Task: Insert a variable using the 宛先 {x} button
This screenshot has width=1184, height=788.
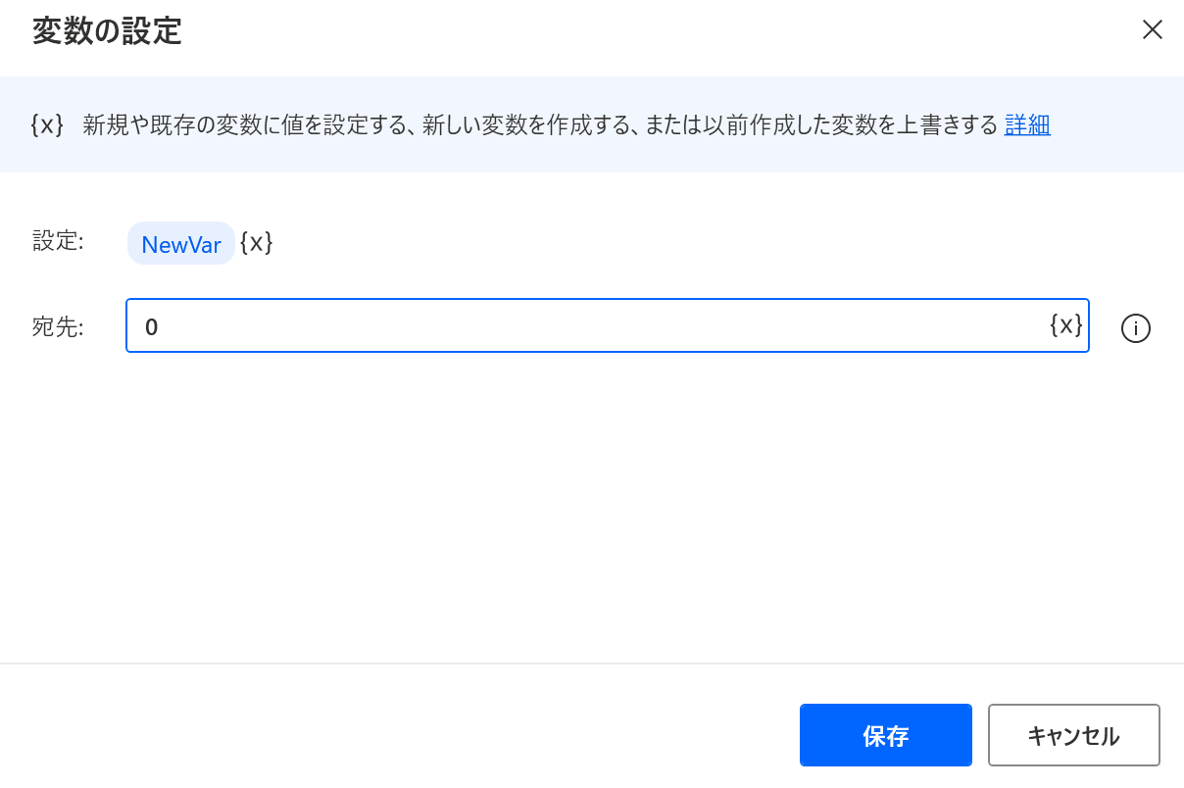Action: click(1066, 324)
